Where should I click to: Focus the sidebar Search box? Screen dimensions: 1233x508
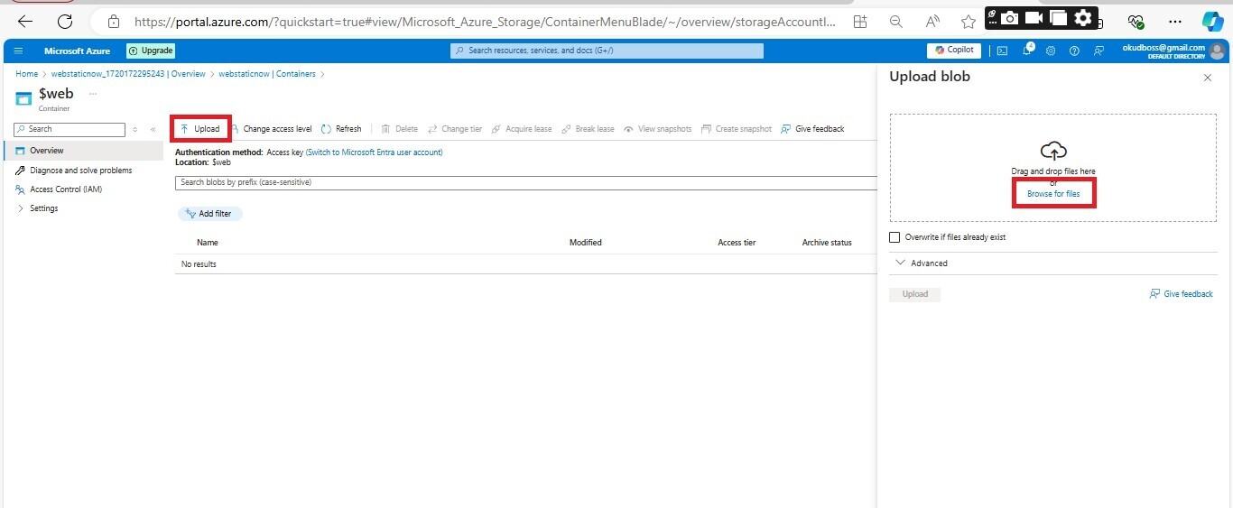point(70,129)
